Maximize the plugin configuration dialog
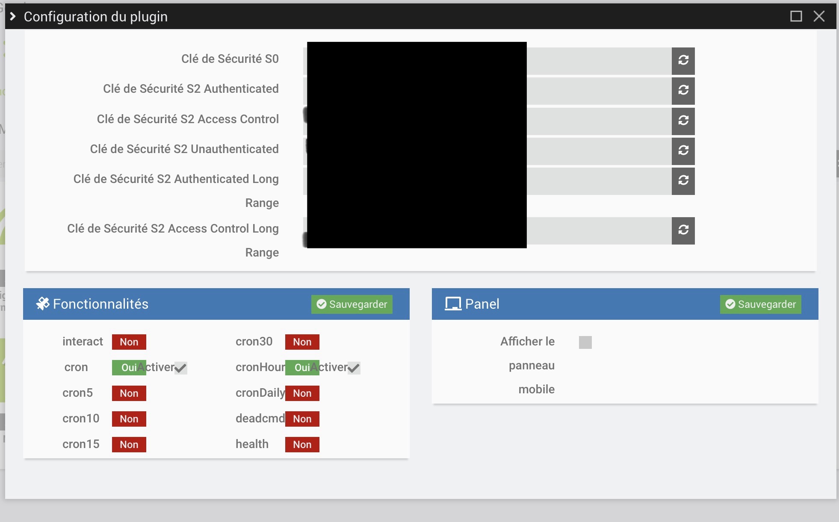This screenshot has width=839, height=522. pos(796,17)
